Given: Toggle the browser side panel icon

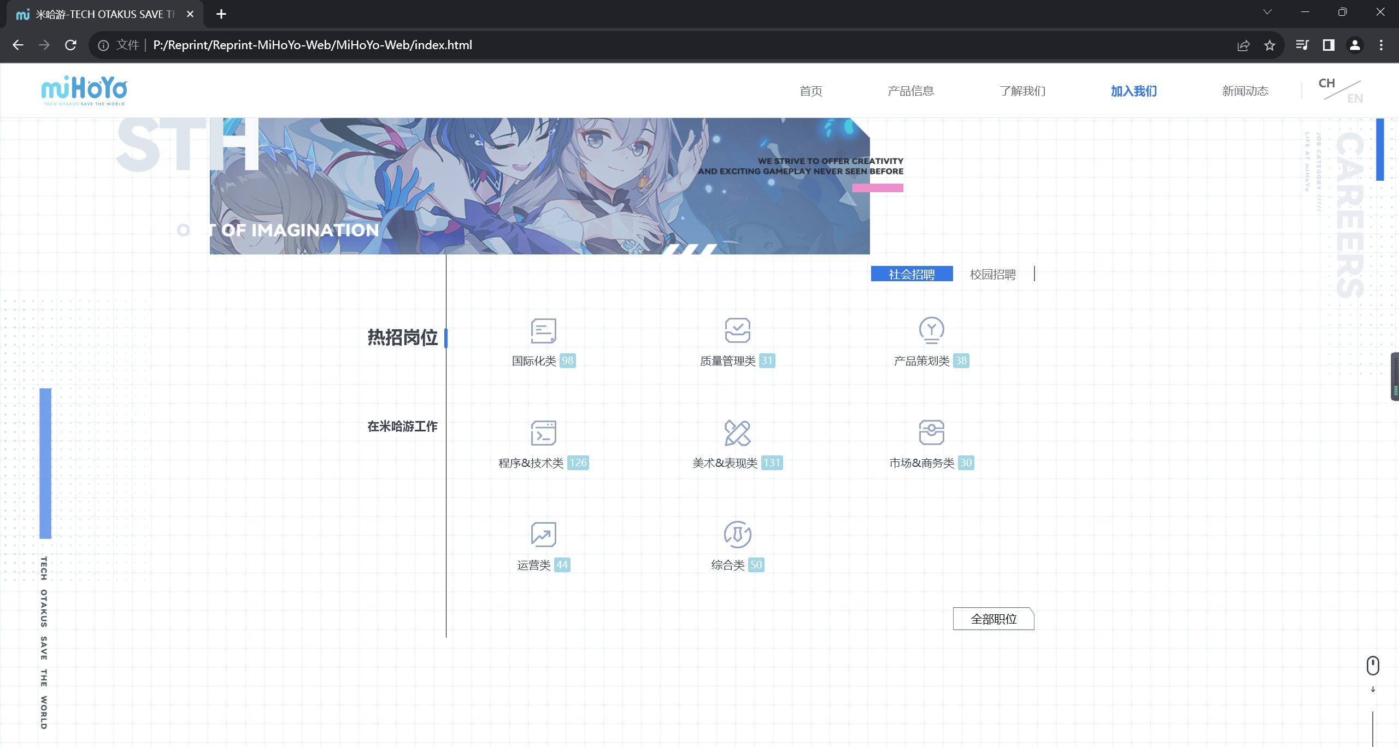Looking at the screenshot, I should (1329, 45).
